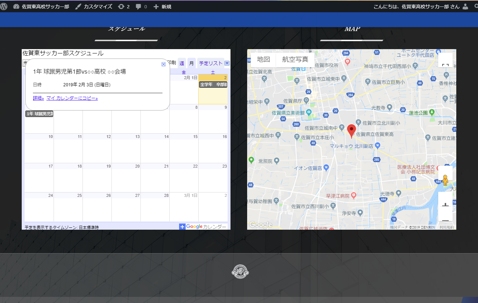This screenshot has height=303, width=478.
Task: Switch calendar to 週 week view
Action: click(x=182, y=63)
